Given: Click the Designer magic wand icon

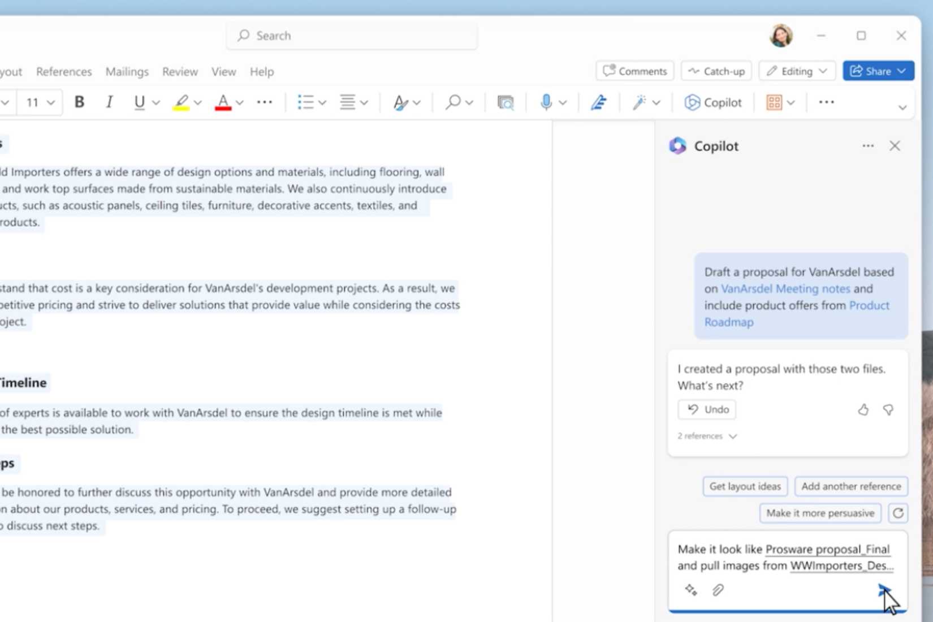Looking at the screenshot, I should click(640, 102).
